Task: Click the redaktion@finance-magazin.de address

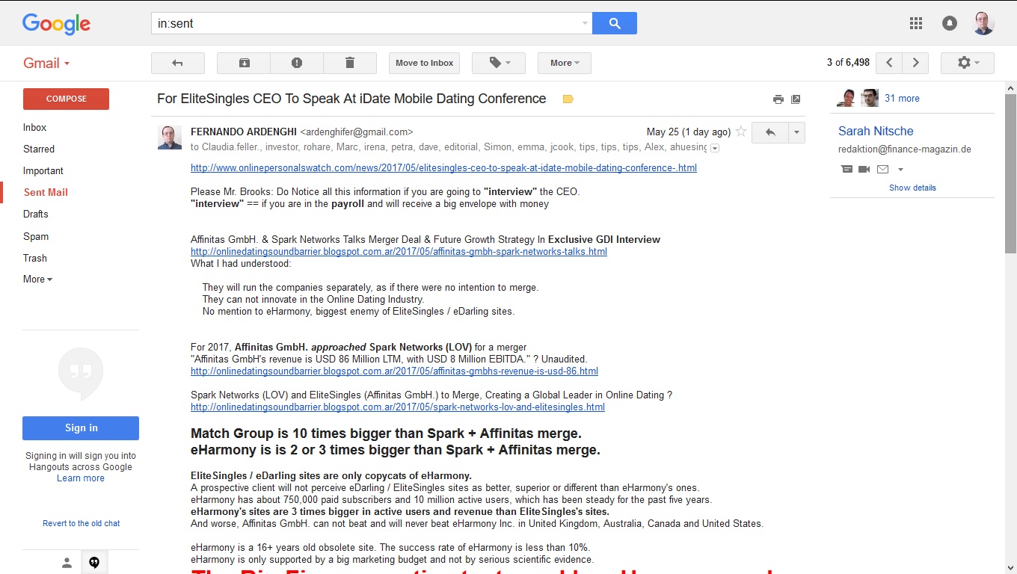Action: 905,149
